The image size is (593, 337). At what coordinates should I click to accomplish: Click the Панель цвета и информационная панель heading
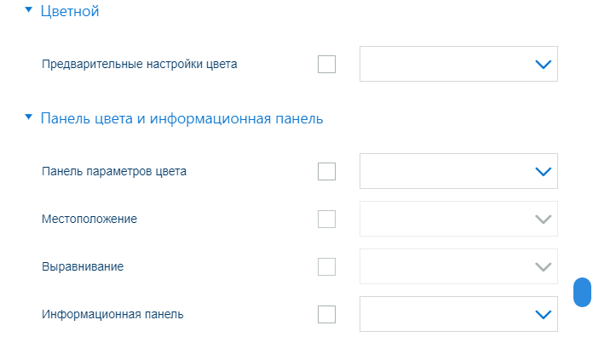click(x=182, y=118)
